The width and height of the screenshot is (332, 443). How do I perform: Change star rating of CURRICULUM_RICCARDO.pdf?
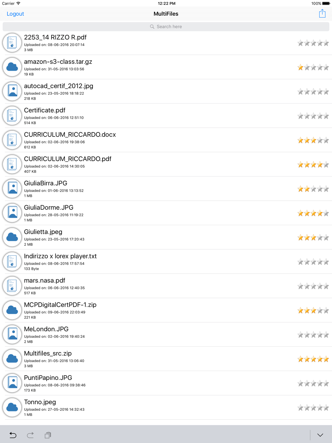(x=313, y=165)
